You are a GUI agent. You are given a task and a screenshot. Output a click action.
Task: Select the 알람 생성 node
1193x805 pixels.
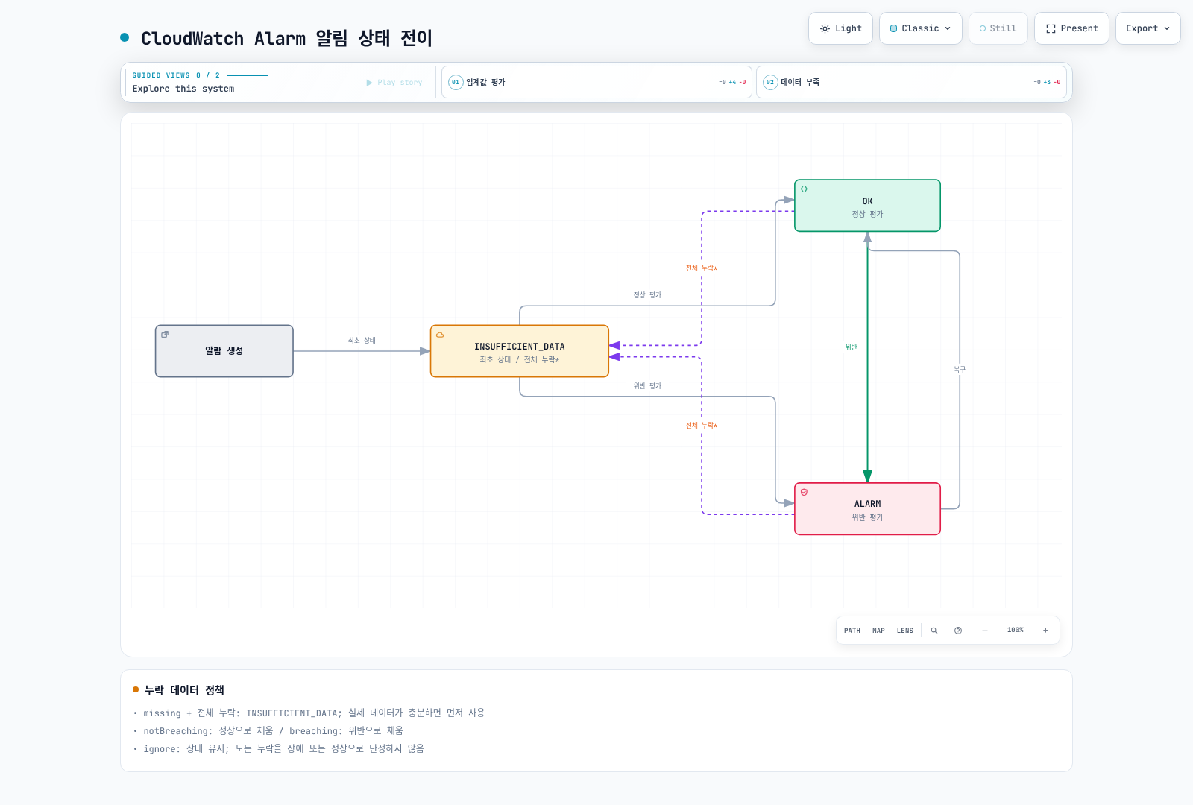coord(224,351)
